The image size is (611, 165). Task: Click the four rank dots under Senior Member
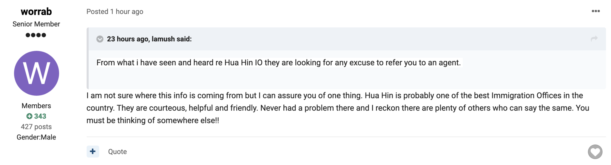pyautogui.click(x=36, y=35)
